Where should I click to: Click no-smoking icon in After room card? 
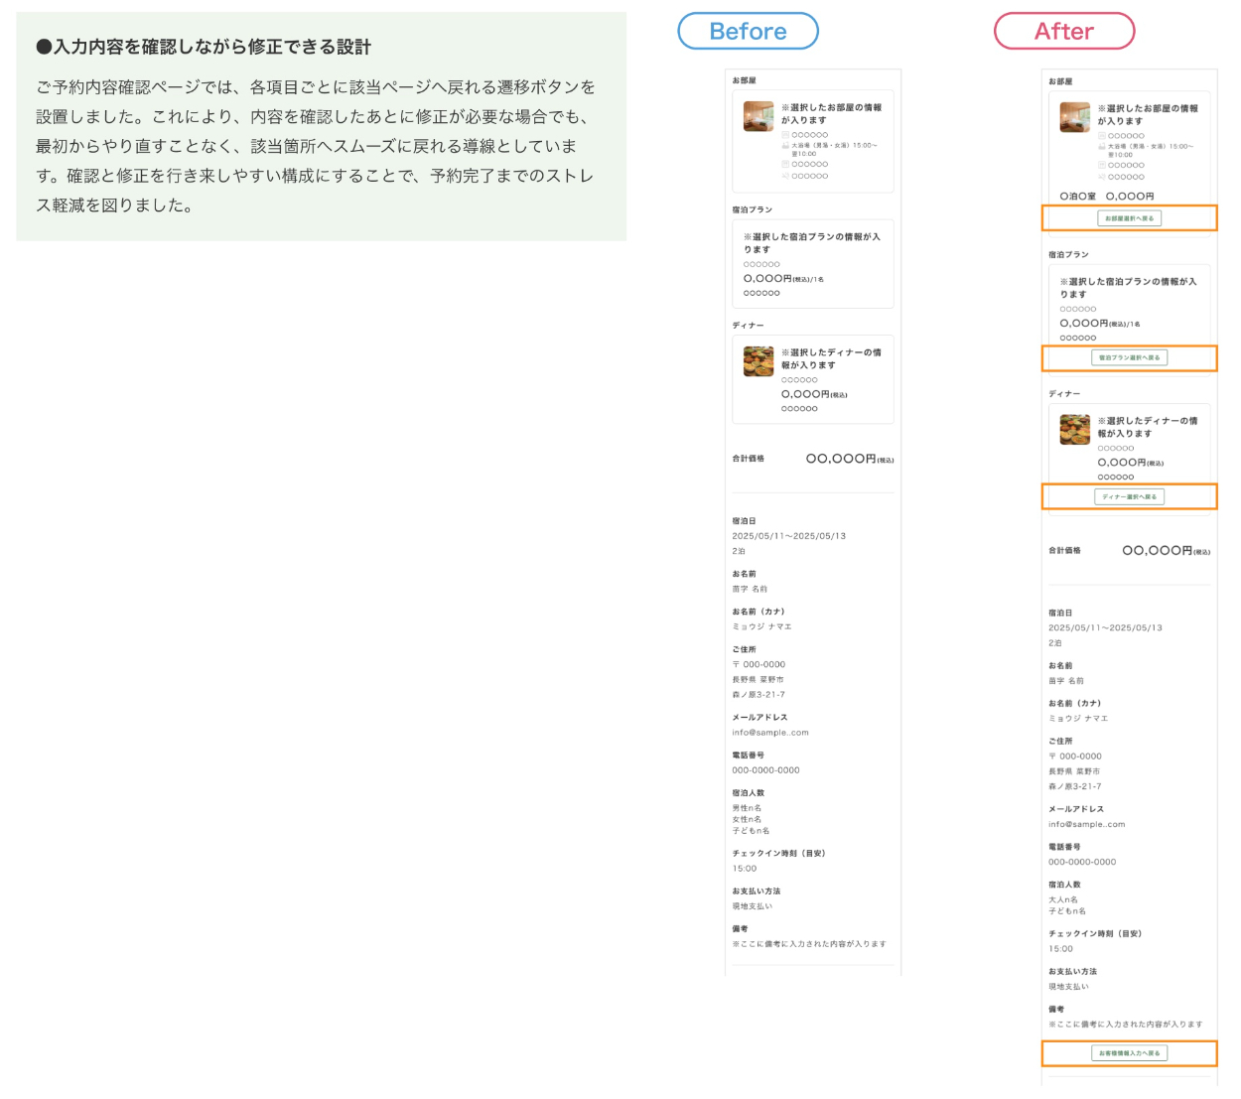pyautogui.click(x=1102, y=177)
